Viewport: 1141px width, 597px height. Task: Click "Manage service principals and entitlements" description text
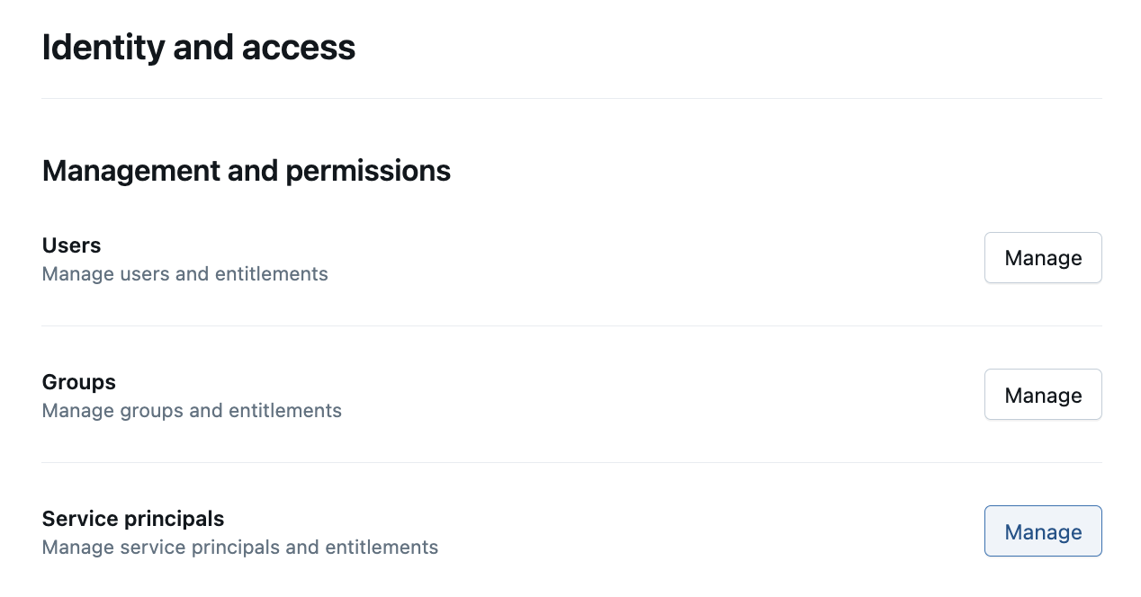click(x=240, y=548)
